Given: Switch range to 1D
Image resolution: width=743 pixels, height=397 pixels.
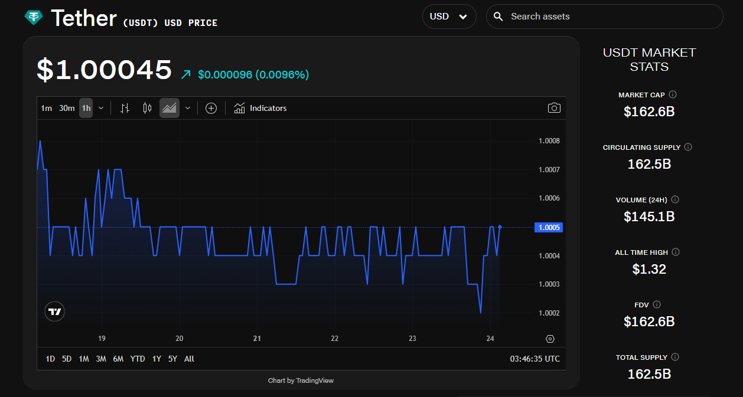Looking at the screenshot, I should (x=50, y=359).
